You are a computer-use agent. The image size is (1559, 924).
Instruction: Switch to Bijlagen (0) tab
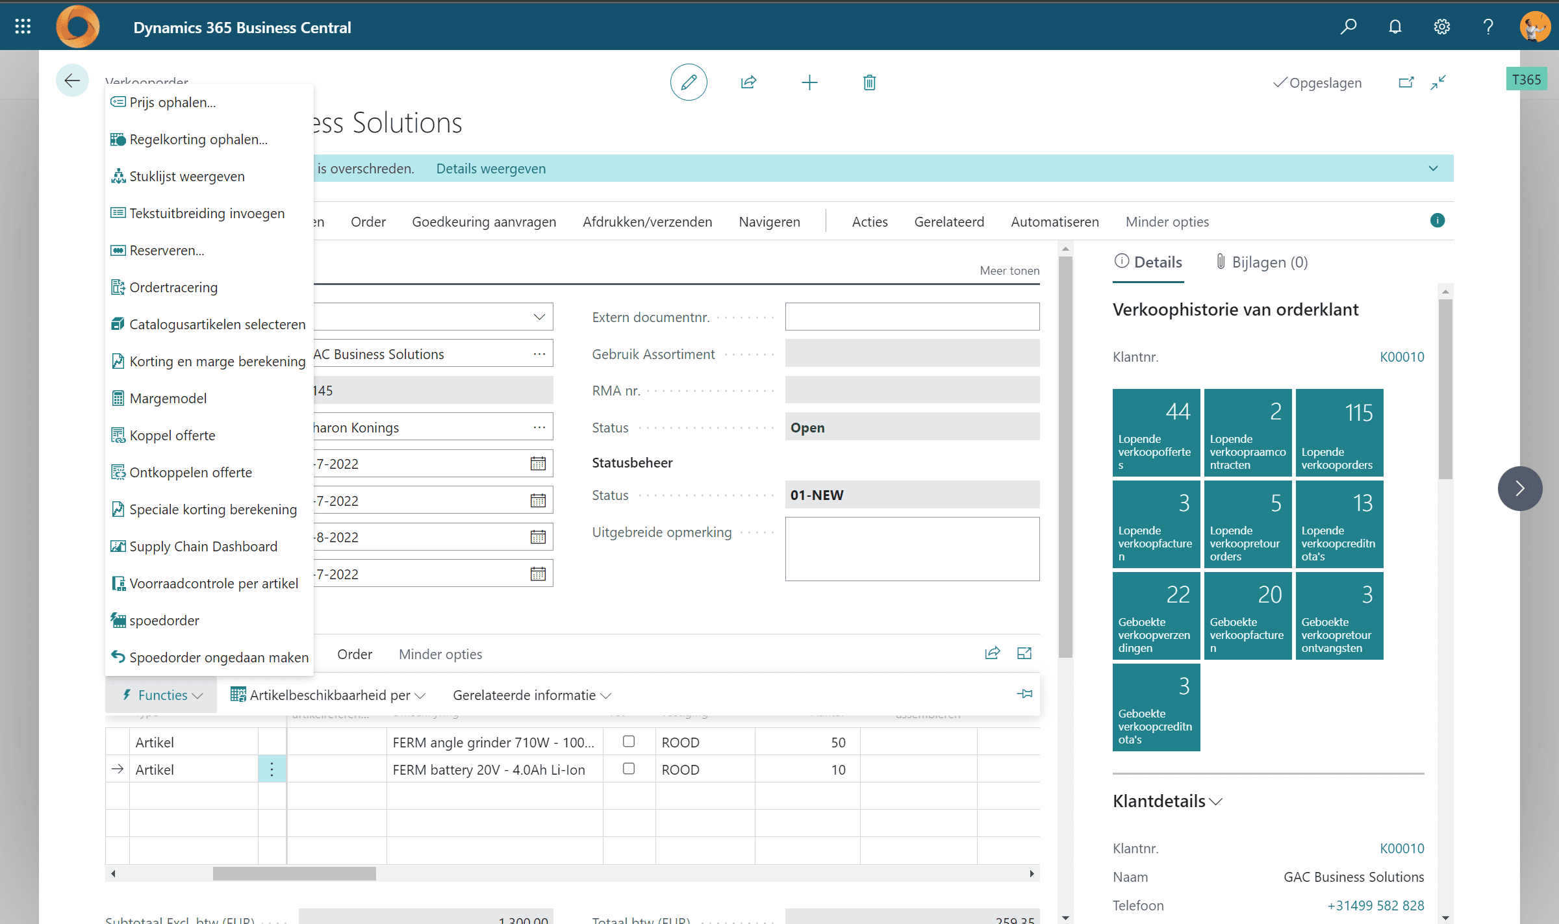[1261, 262]
